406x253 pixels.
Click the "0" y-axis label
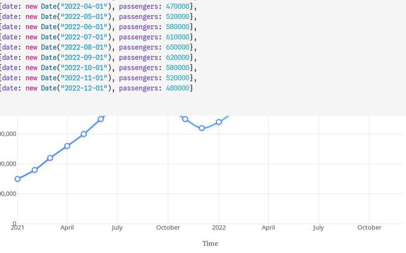13,223
